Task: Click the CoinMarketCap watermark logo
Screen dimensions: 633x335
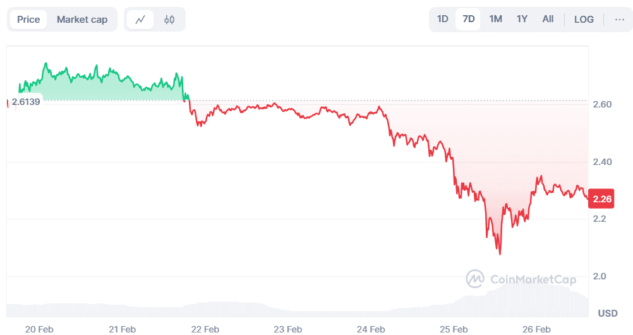Action: click(521, 279)
